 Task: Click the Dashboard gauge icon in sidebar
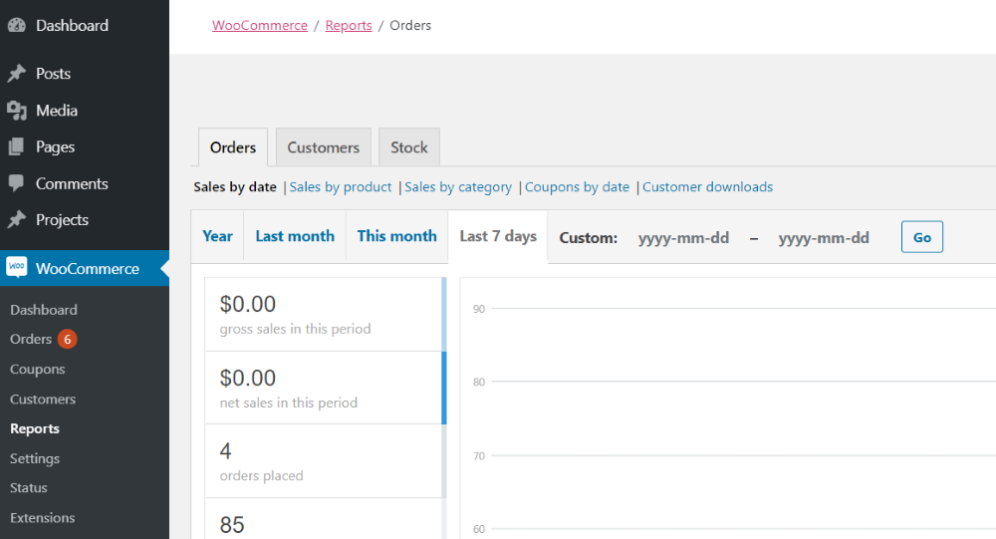coord(17,26)
